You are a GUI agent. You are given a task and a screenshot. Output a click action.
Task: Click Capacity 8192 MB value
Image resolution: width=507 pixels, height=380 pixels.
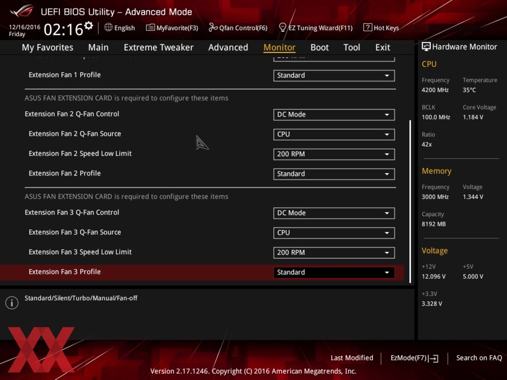click(x=434, y=224)
